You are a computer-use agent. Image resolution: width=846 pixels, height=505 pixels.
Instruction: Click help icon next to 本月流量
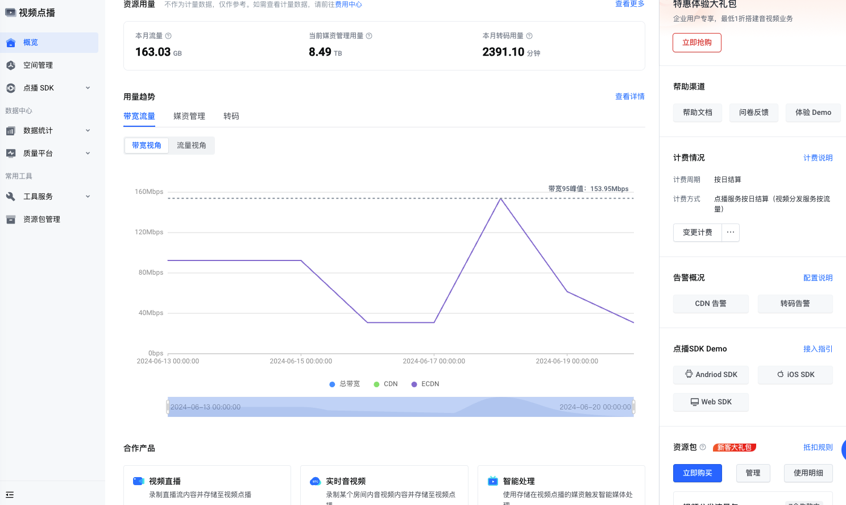(x=168, y=36)
